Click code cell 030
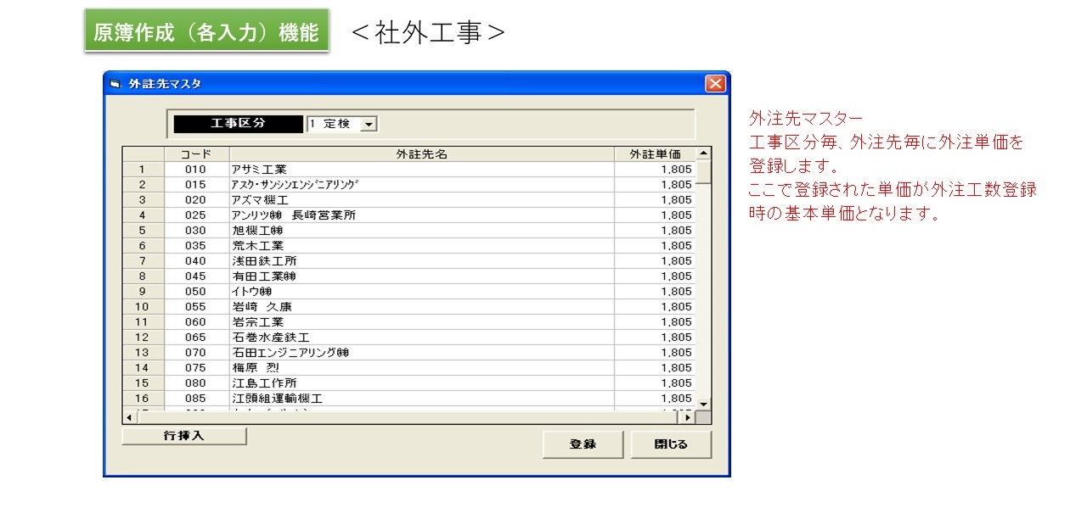 (x=196, y=231)
